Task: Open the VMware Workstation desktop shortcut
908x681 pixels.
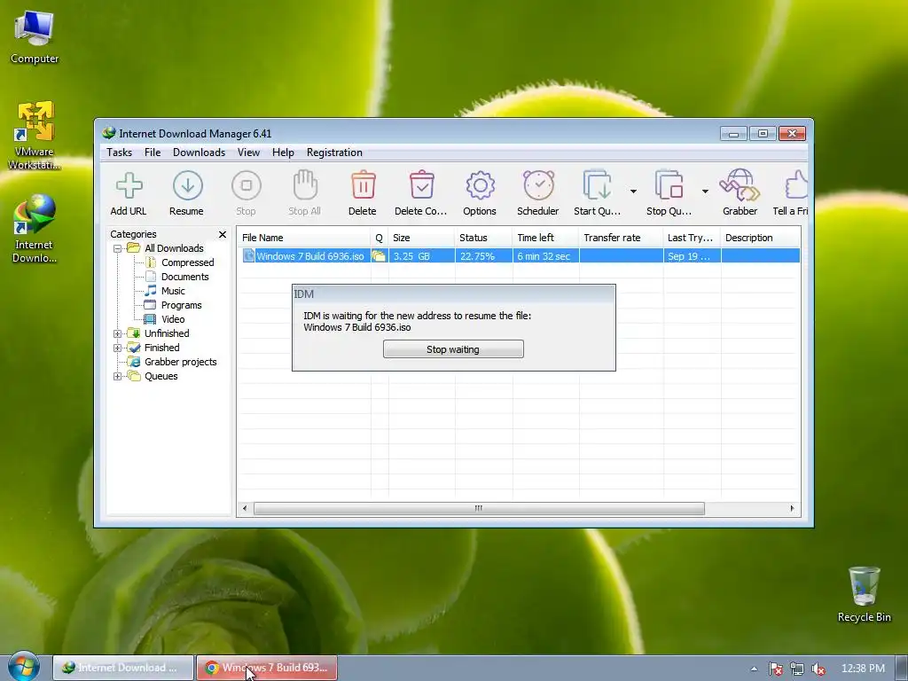Action: (35, 136)
